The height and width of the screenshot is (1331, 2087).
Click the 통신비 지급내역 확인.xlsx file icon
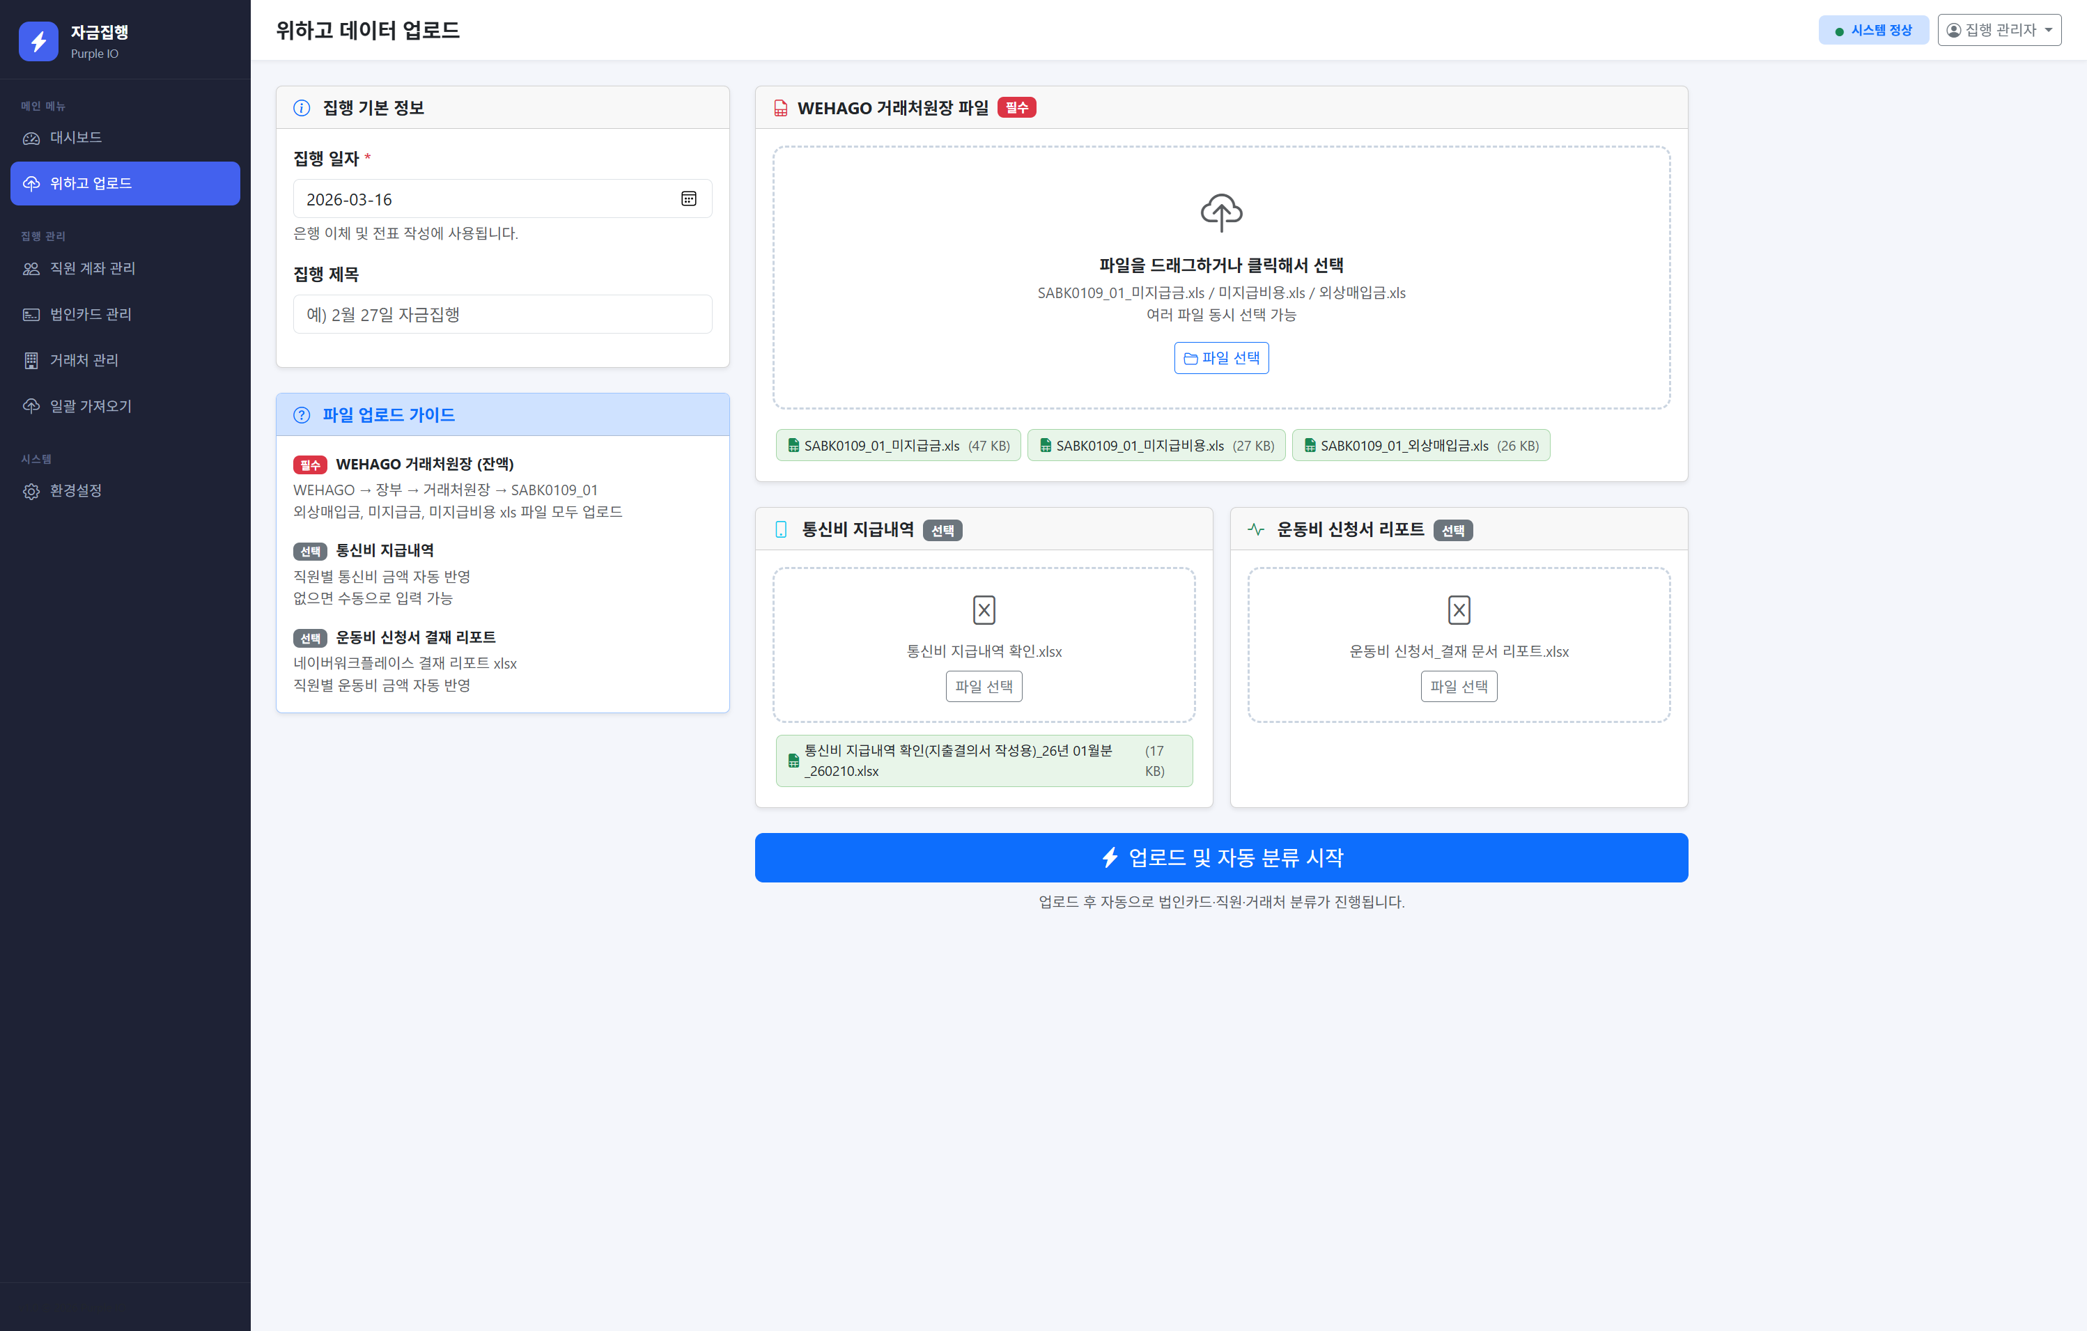click(984, 610)
